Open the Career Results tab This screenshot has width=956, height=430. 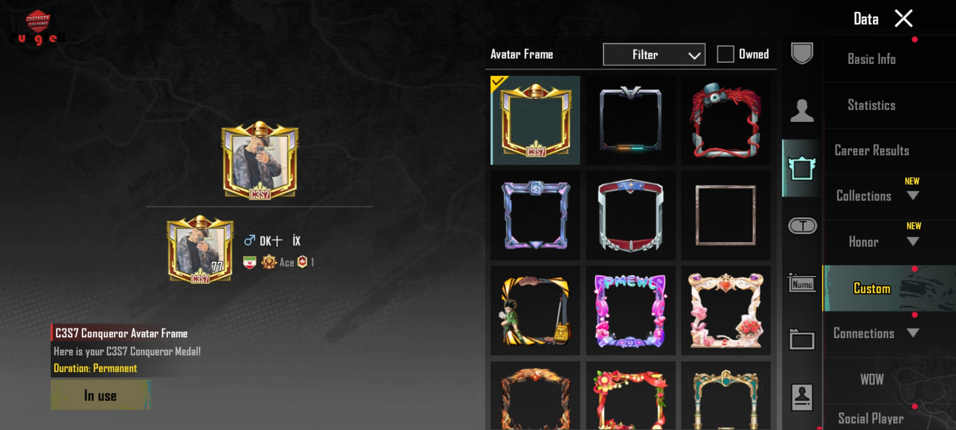[872, 150]
